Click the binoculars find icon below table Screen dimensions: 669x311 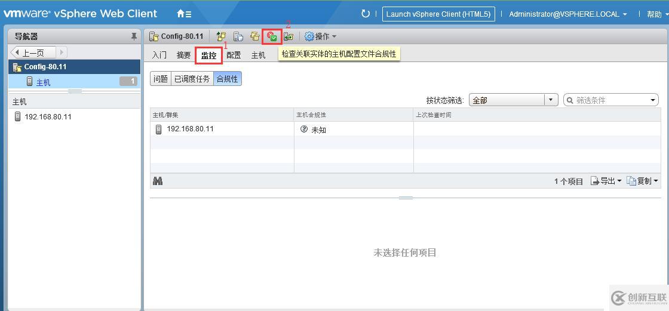coord(158,181)
